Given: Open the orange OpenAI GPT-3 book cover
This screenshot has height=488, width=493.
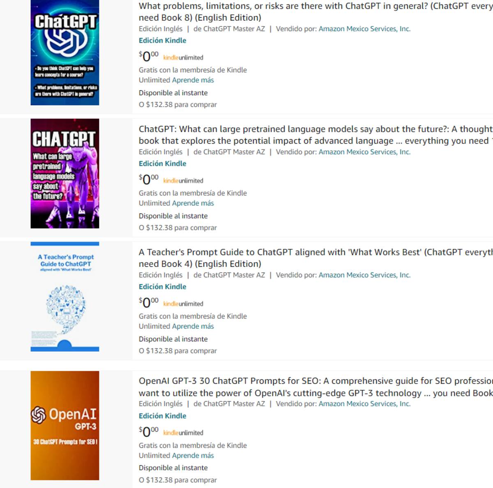Looking at the screenshot, I should (65, 426).
